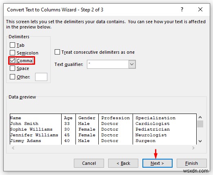This screenshot has height=175, width=213.
Task: Enable the Space delimiter checkbox
Action: (x=12, y=68)
